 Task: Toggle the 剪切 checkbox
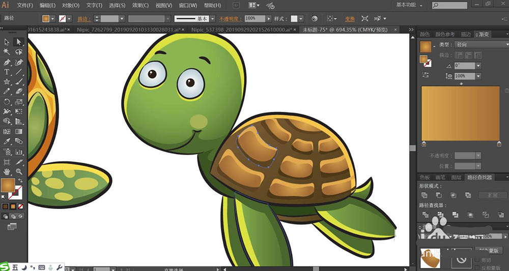pyautogui.click(x=477, y=260)
